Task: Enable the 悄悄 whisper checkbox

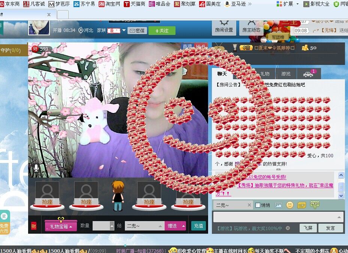Action: click(258, 205)
